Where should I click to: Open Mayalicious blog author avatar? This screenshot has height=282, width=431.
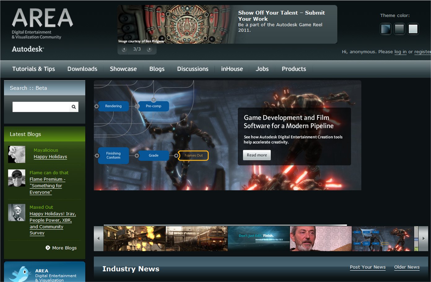17,154
